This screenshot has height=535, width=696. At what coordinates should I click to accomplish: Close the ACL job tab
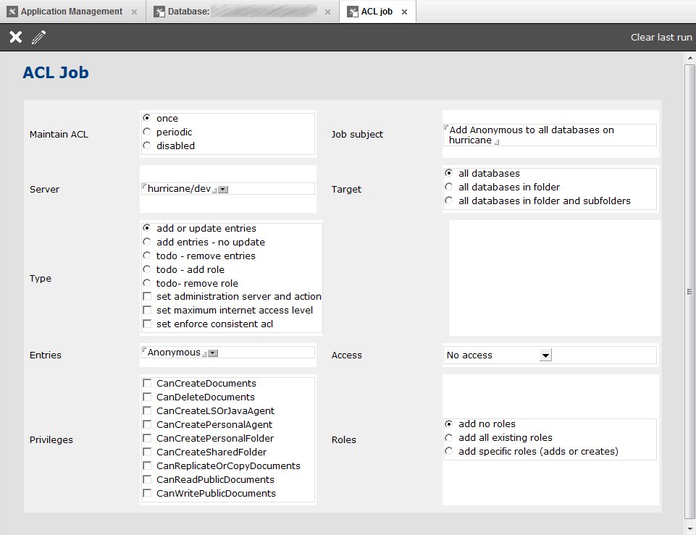[x=404, y=12]
